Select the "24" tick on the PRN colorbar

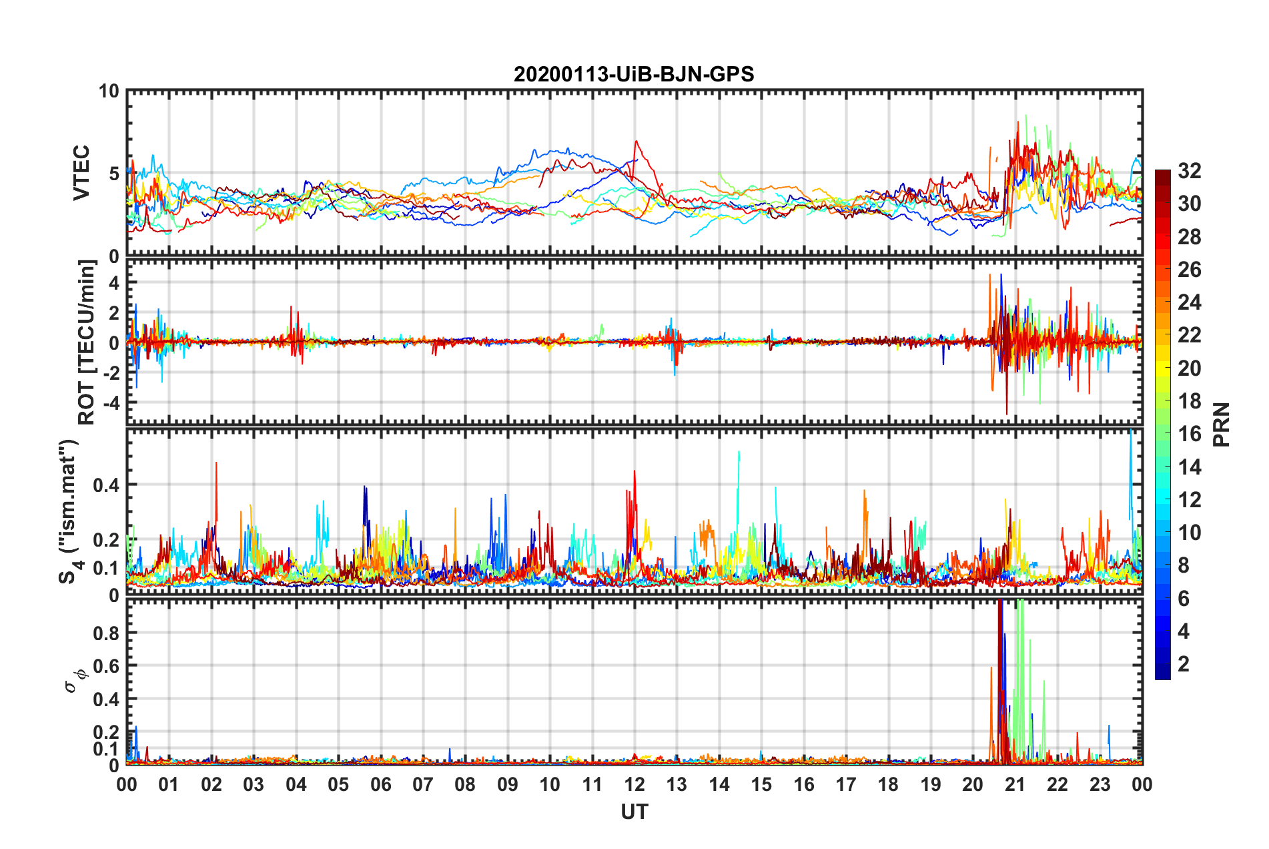click(x=1190, y=302)
